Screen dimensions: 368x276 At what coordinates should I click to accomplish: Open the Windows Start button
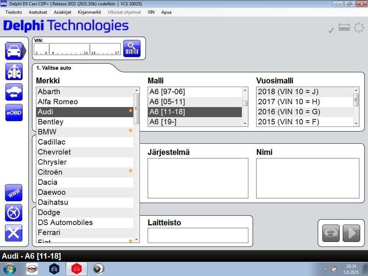[x=10, y=269]
